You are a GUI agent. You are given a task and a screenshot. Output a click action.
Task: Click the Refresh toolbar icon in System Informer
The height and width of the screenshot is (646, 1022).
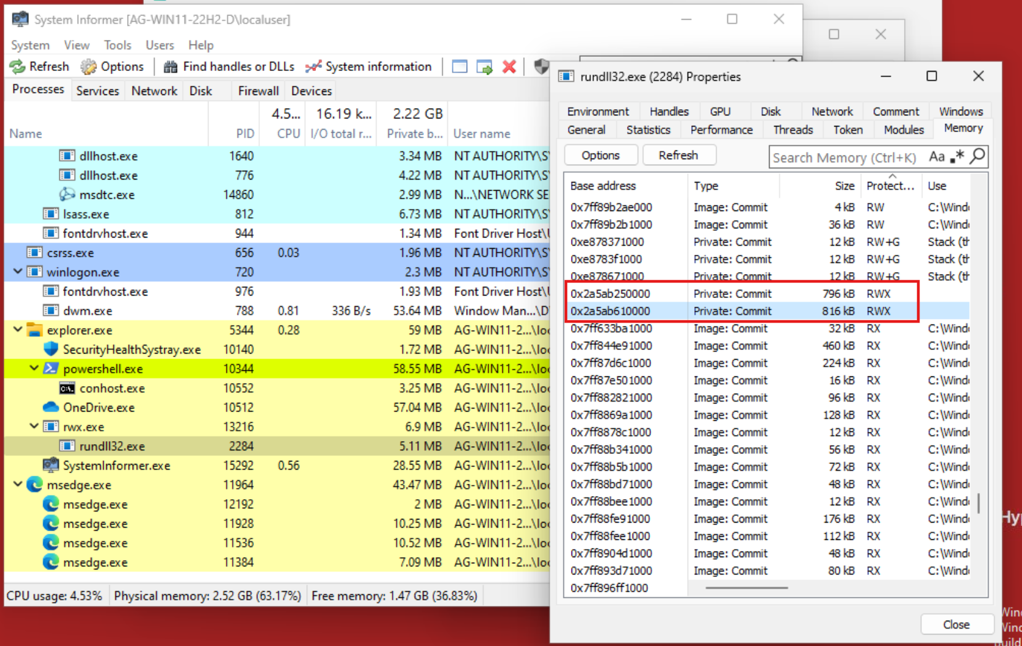tap(17, 67)
